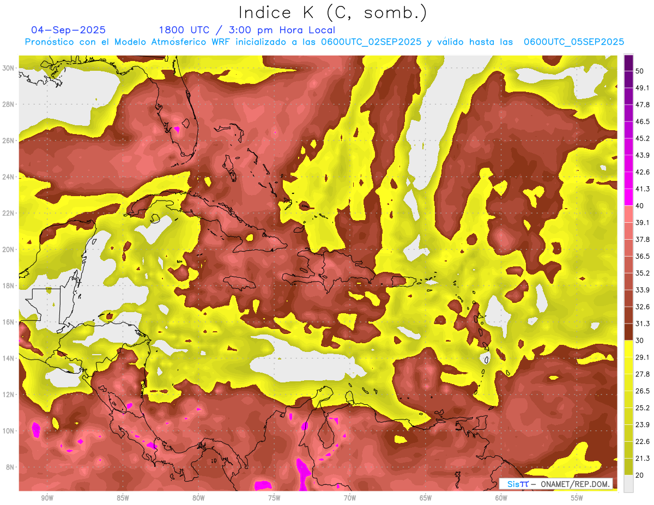Click the magenta legend swatch between 40 and 41.3

point(628,198)
